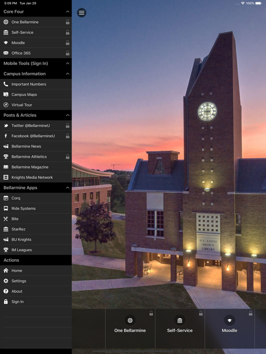Tap the Ride Systems bus icon

(x=6, y=208)
